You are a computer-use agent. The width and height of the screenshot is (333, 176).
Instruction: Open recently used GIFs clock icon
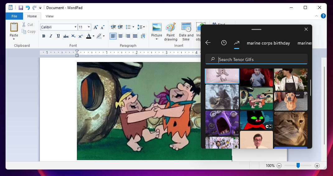[224, 43]
